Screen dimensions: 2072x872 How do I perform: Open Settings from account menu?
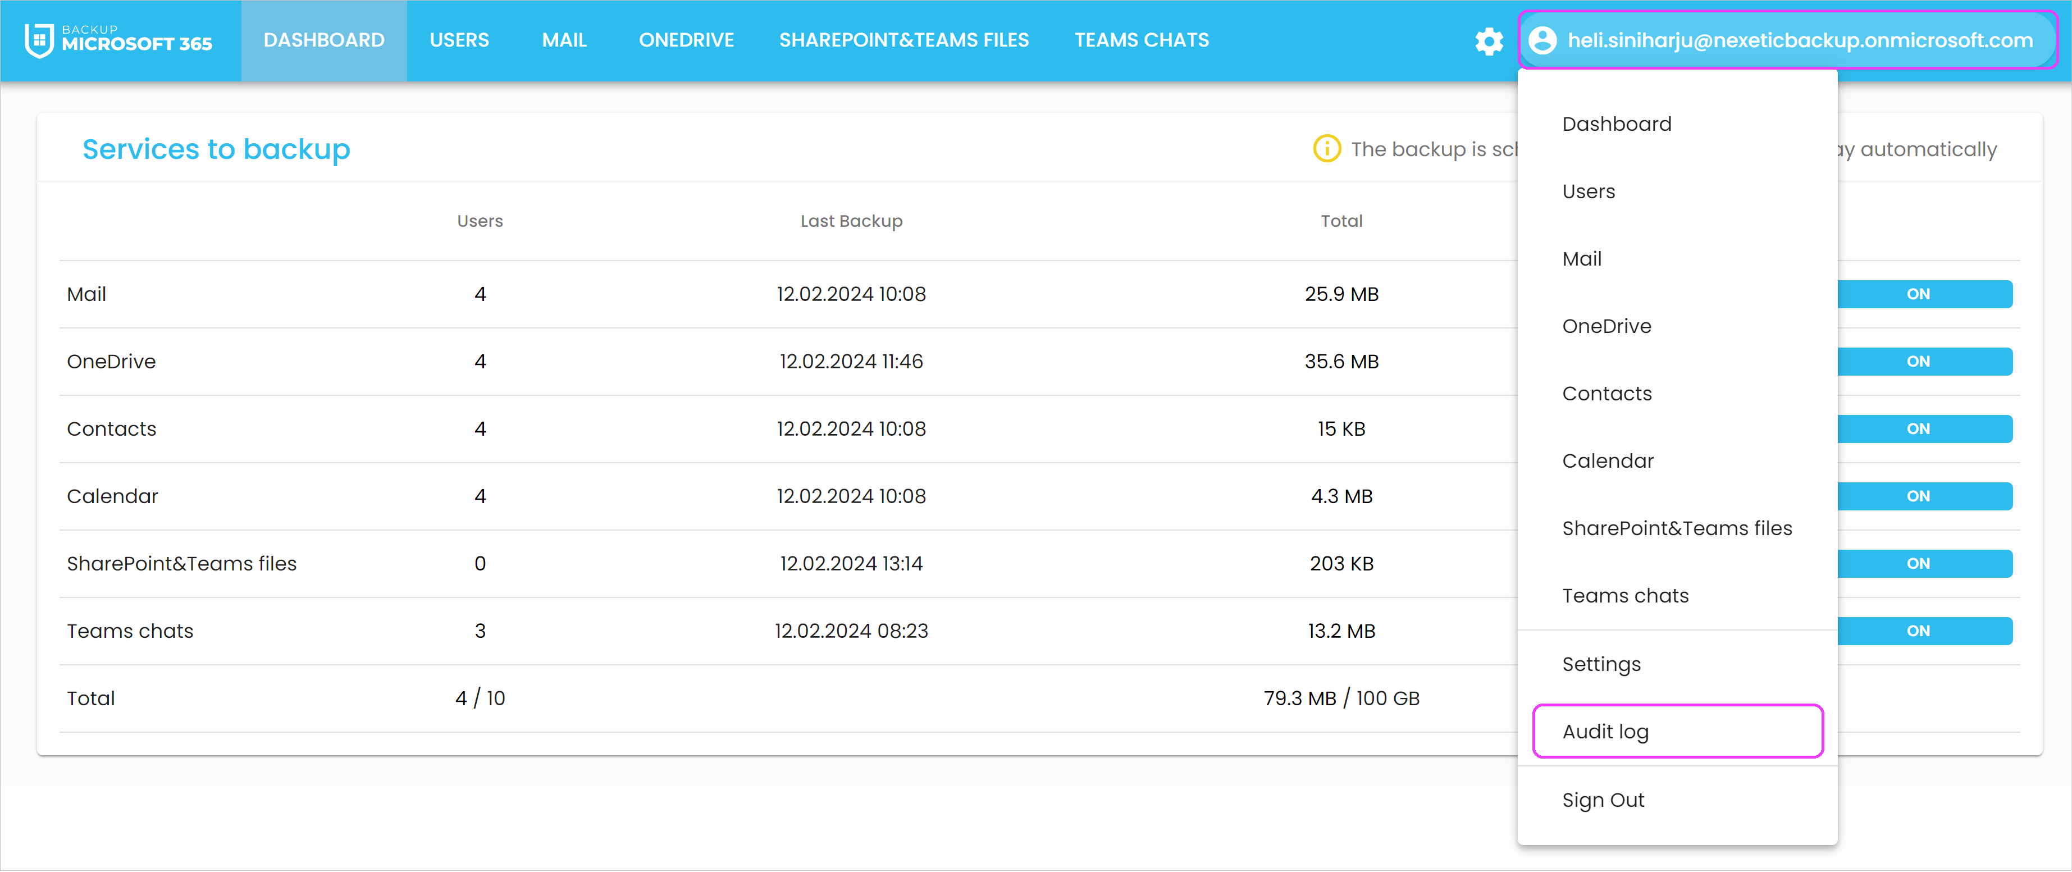coord(1677,664)
